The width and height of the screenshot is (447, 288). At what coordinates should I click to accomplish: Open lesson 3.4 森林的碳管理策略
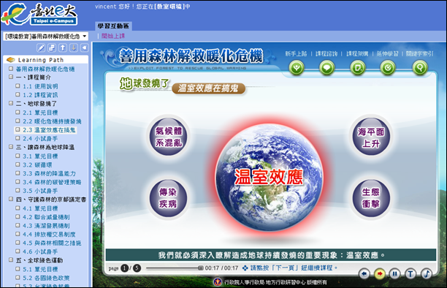tap(52, 182)
